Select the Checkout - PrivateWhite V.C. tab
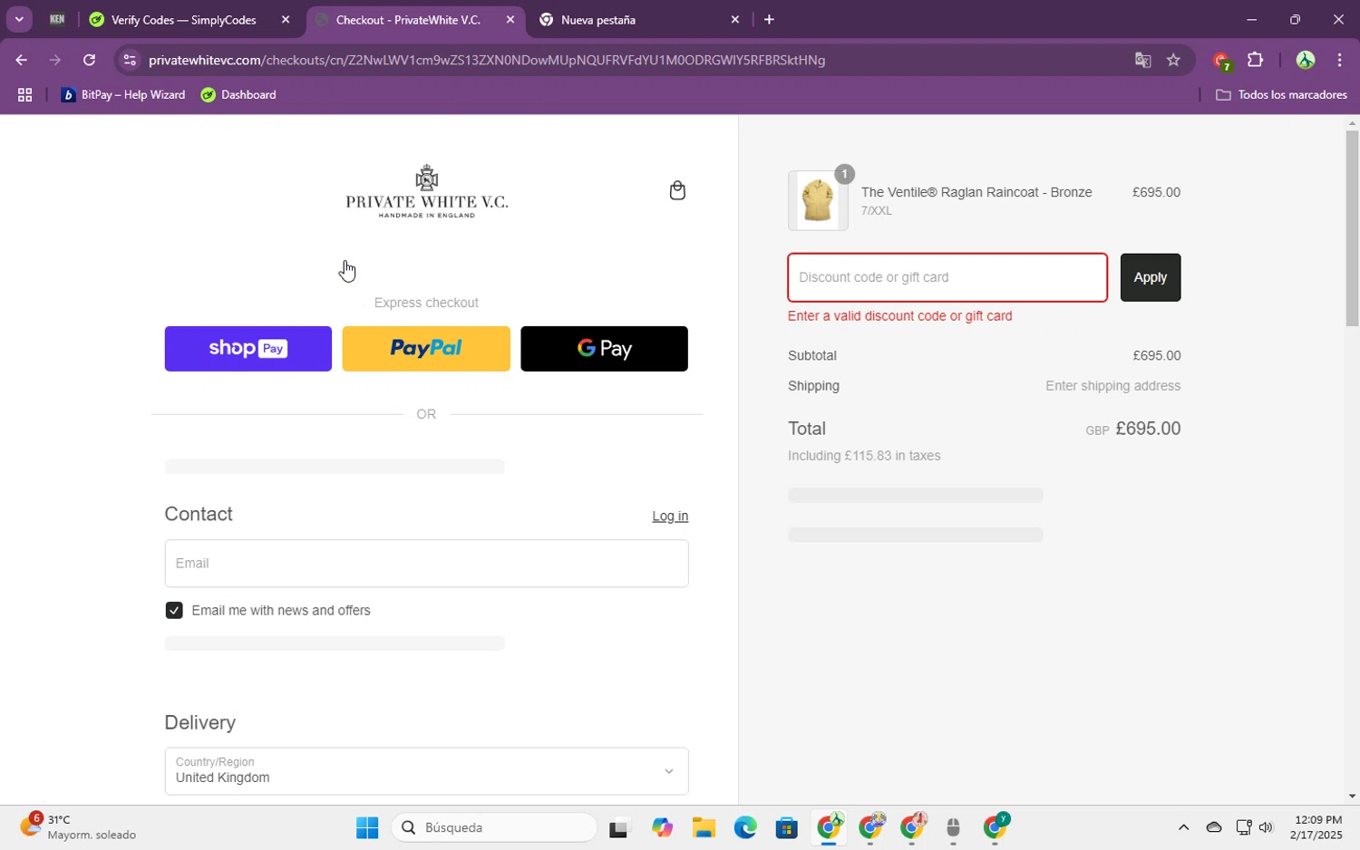This screenshot has width=1360, height=850. [408, 20]
